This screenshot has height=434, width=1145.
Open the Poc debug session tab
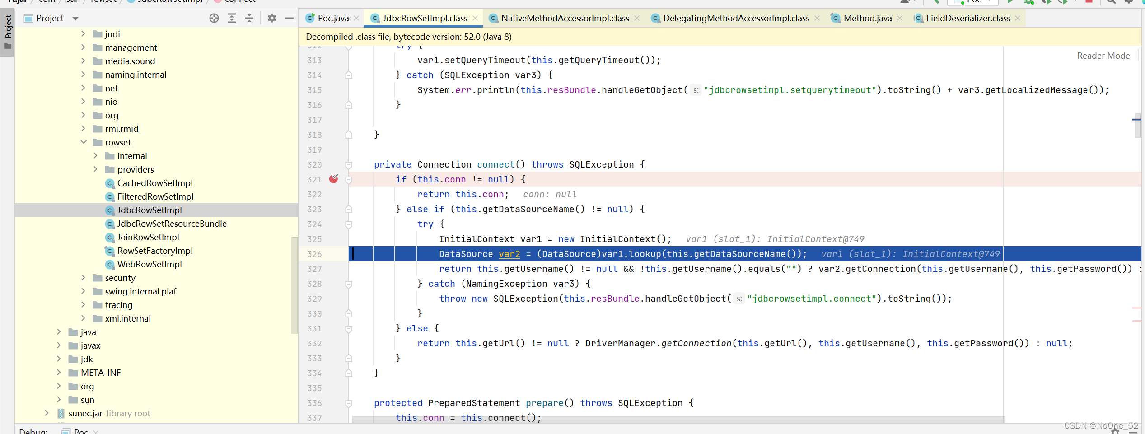pos(80,431)
